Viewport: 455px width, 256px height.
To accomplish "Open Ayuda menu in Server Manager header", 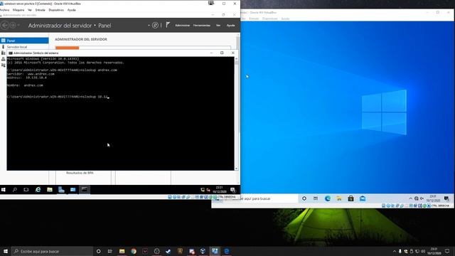I will pyautogui.click(x=230, y=26).
